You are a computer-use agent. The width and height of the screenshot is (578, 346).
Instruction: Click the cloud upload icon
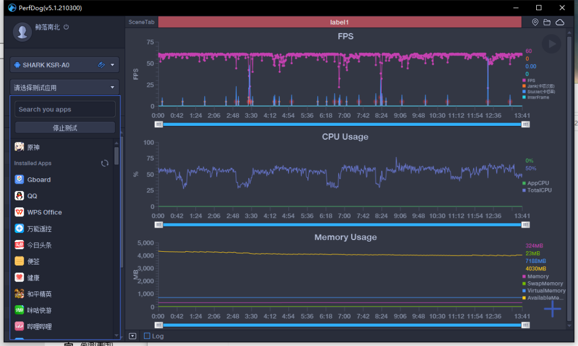tap(560, 22)
